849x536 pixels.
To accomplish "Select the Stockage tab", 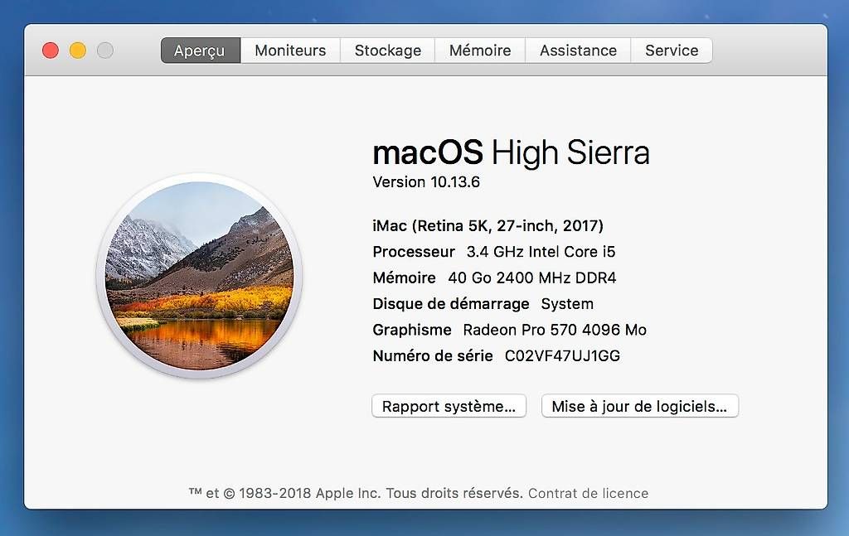I will coord(388,51).
